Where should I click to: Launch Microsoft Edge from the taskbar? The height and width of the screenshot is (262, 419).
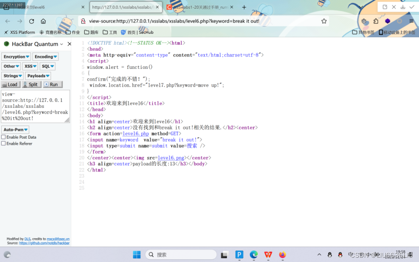[253, 255]
